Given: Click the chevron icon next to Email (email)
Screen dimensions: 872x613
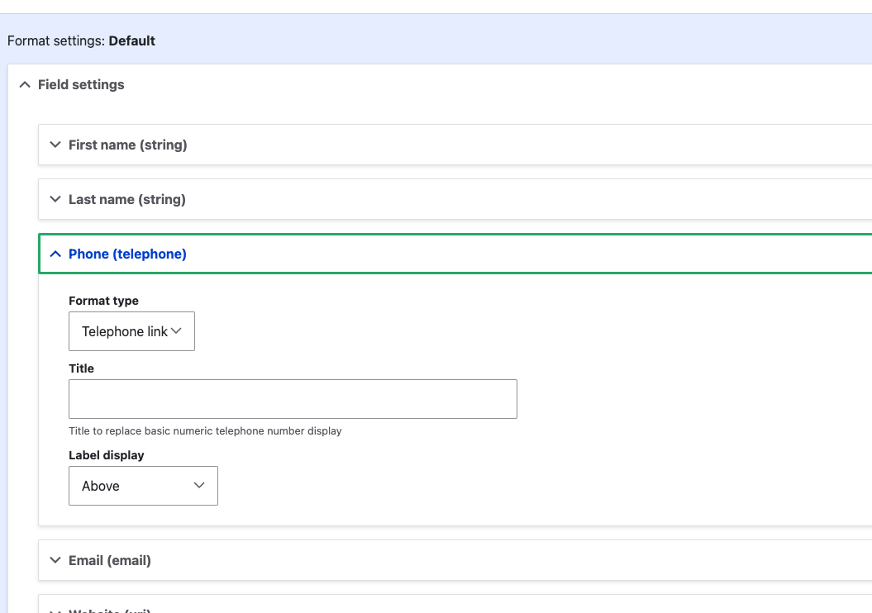Looking at the screenshot, I should click(55, 560).
